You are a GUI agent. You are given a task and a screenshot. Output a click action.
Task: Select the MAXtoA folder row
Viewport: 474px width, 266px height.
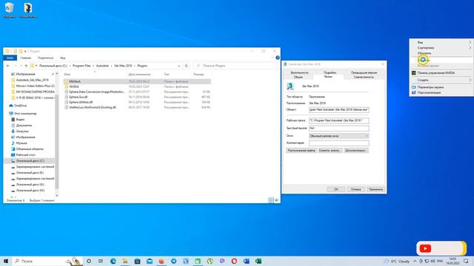tap(138, 81)
